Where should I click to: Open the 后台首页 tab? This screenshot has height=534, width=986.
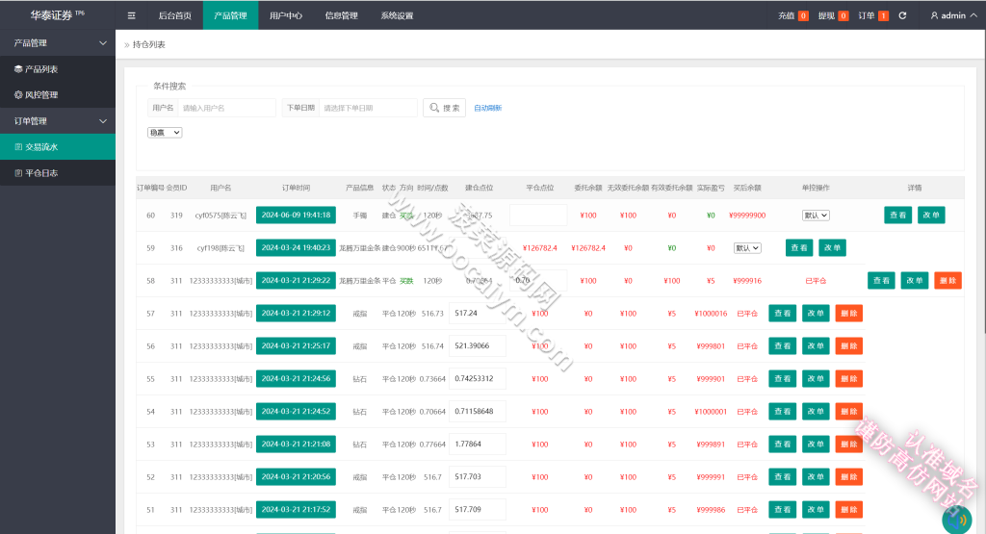click(175, 15)
